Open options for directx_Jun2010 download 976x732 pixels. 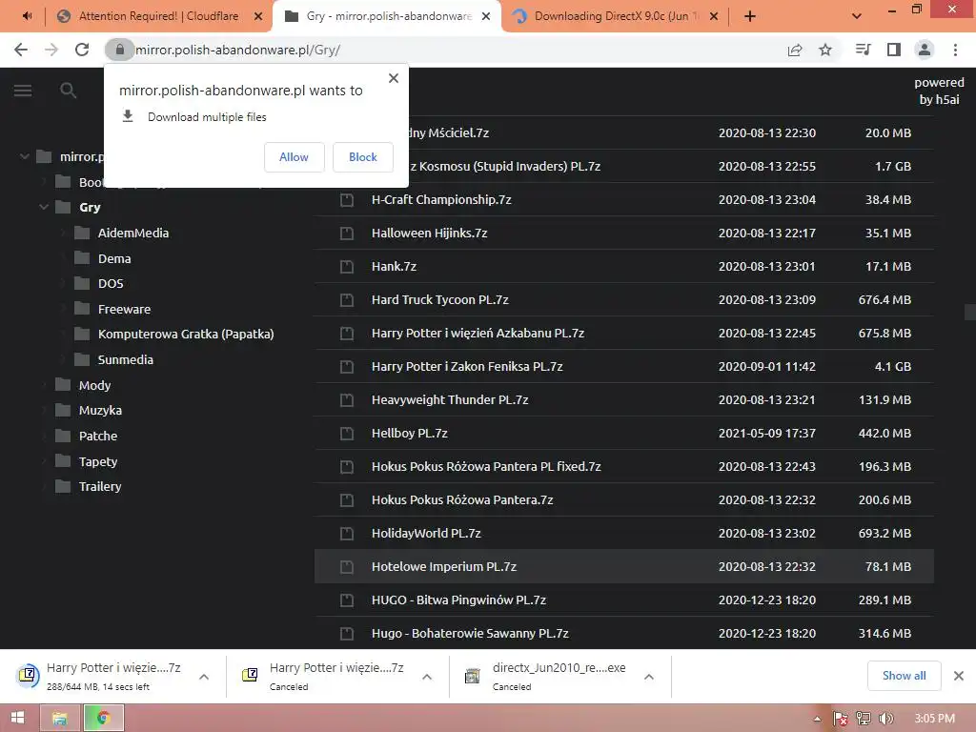648,677
